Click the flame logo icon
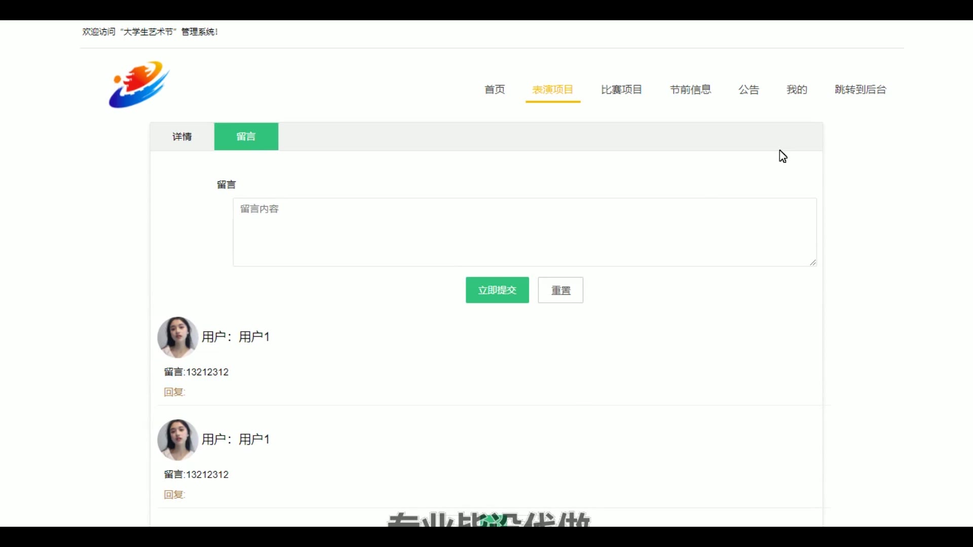973x547 pixels. (139, 85)
